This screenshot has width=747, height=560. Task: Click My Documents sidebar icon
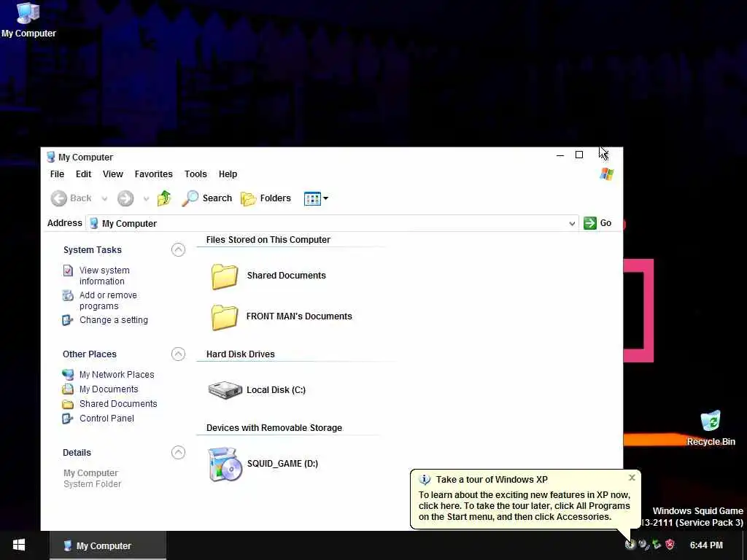[68, 389]
